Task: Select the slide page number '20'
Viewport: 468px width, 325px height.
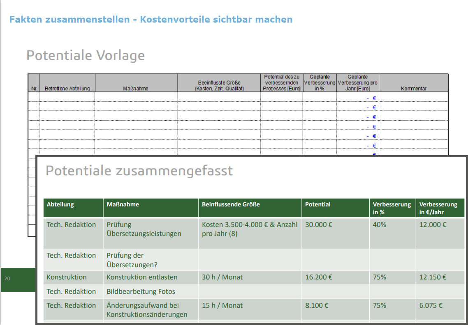Action: point(7,279)
